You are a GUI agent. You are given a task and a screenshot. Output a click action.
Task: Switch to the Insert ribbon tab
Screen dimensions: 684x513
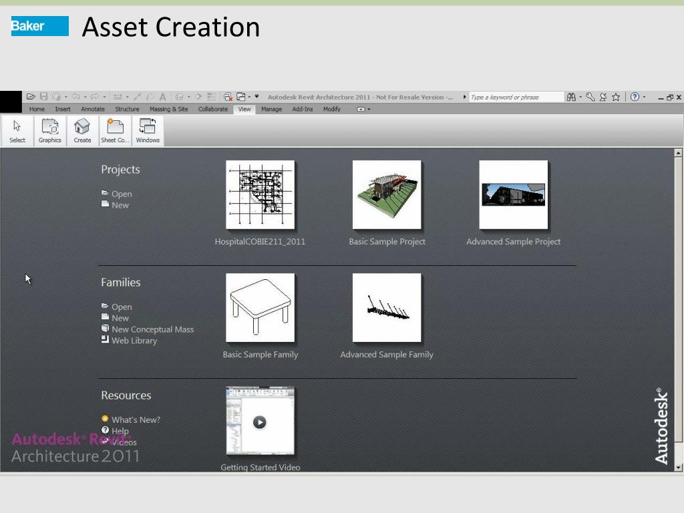pos(63,109)
